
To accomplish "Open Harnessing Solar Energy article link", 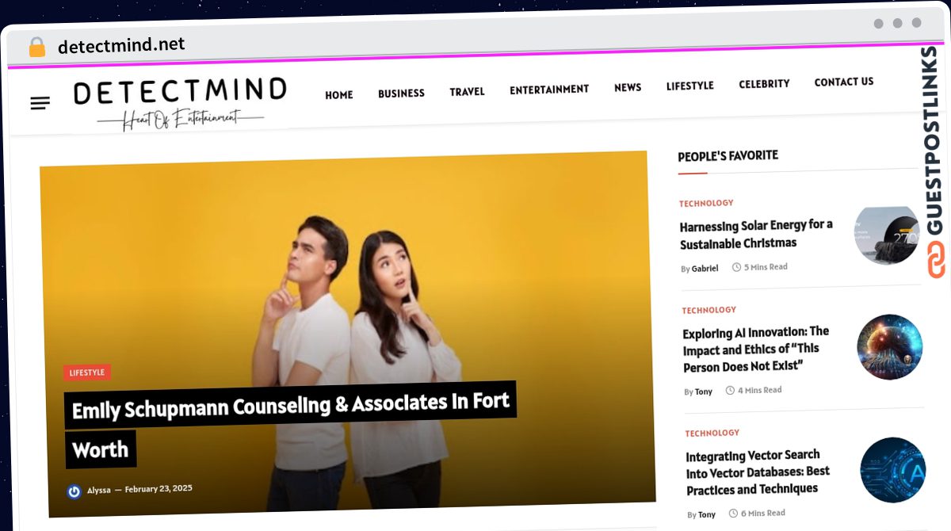I will tap(756, 234).
